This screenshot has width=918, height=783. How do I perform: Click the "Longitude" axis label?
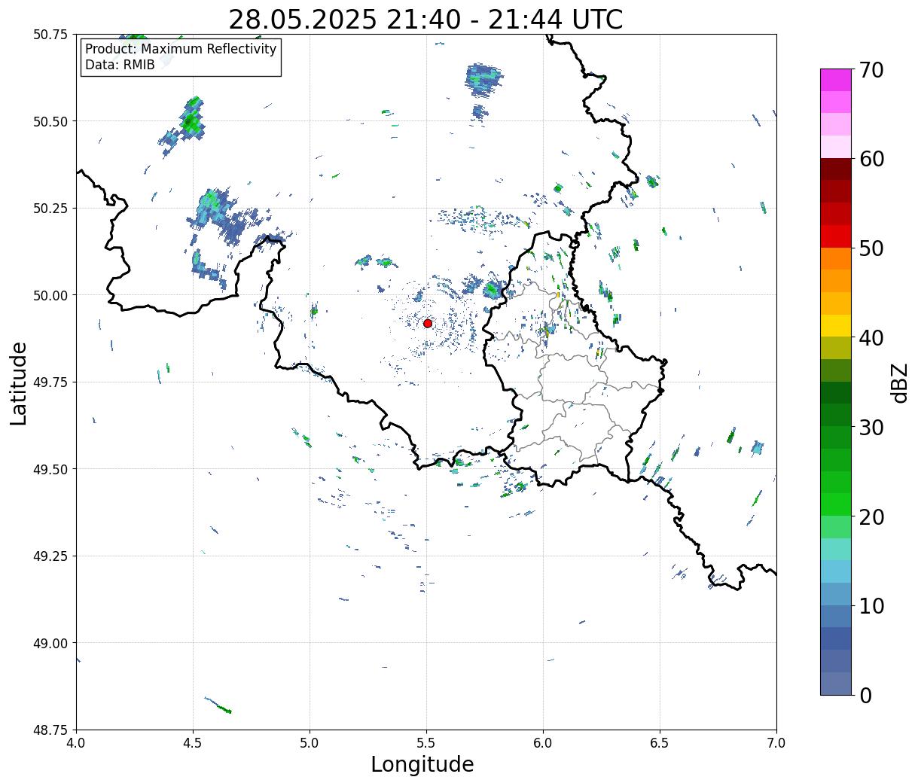pos(422,764)
